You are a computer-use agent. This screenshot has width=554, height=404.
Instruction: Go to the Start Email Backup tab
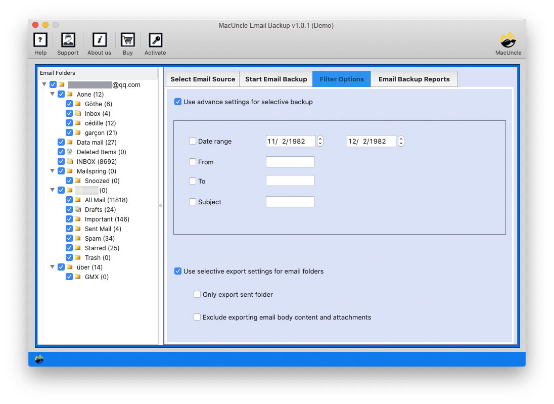click(276, 79)
